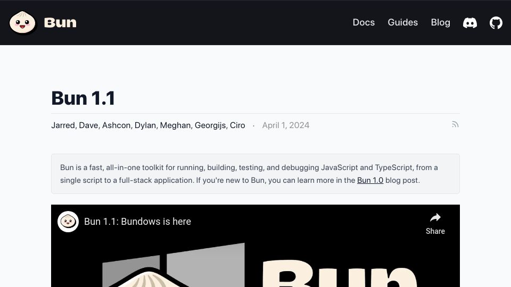Click the Bun wordmark in header

pos(60,22)
